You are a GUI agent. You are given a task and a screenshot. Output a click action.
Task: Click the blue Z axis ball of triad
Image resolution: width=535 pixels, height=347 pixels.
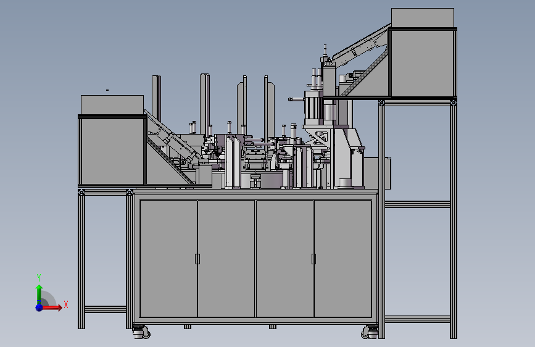click(x=39, y=307)
